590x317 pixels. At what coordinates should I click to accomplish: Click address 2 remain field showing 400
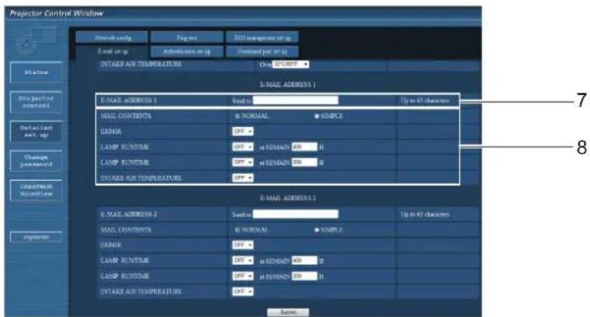coord(304,260)
